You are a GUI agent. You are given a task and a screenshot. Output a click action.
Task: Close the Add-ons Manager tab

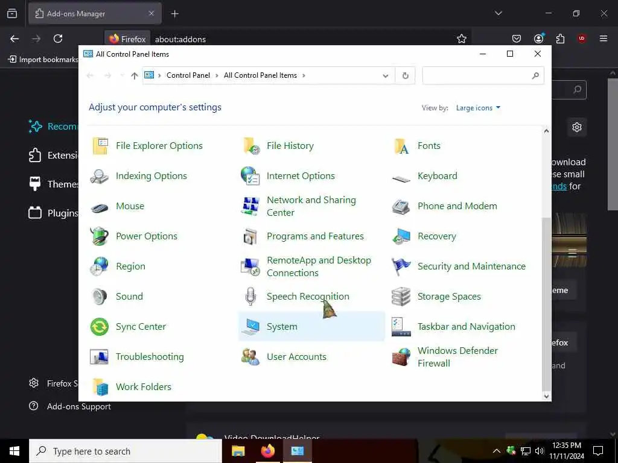[x=151, y=13]
